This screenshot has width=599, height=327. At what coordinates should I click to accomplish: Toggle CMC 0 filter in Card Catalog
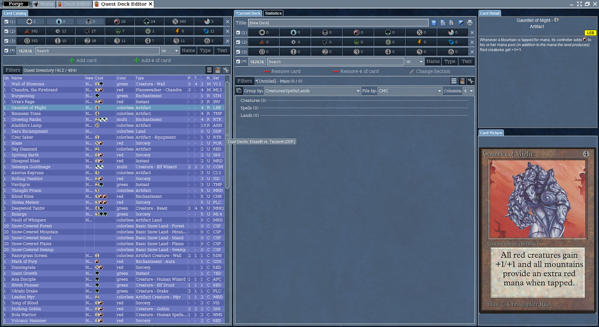click(x=31, y=41)
